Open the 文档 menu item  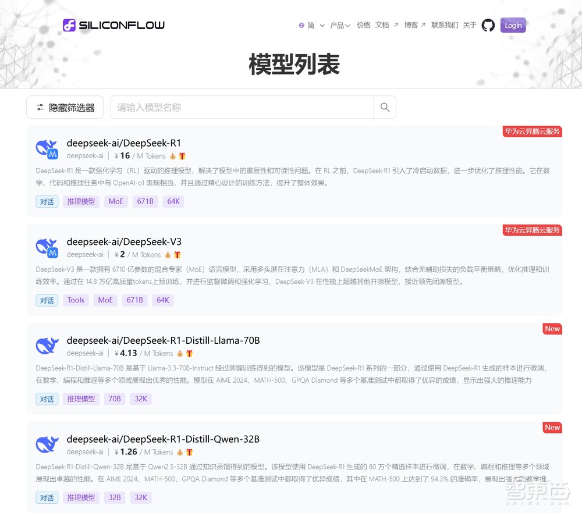[x=382, y=25]
